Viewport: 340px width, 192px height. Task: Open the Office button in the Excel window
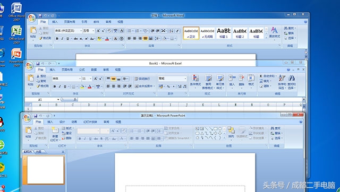point(29,66)
